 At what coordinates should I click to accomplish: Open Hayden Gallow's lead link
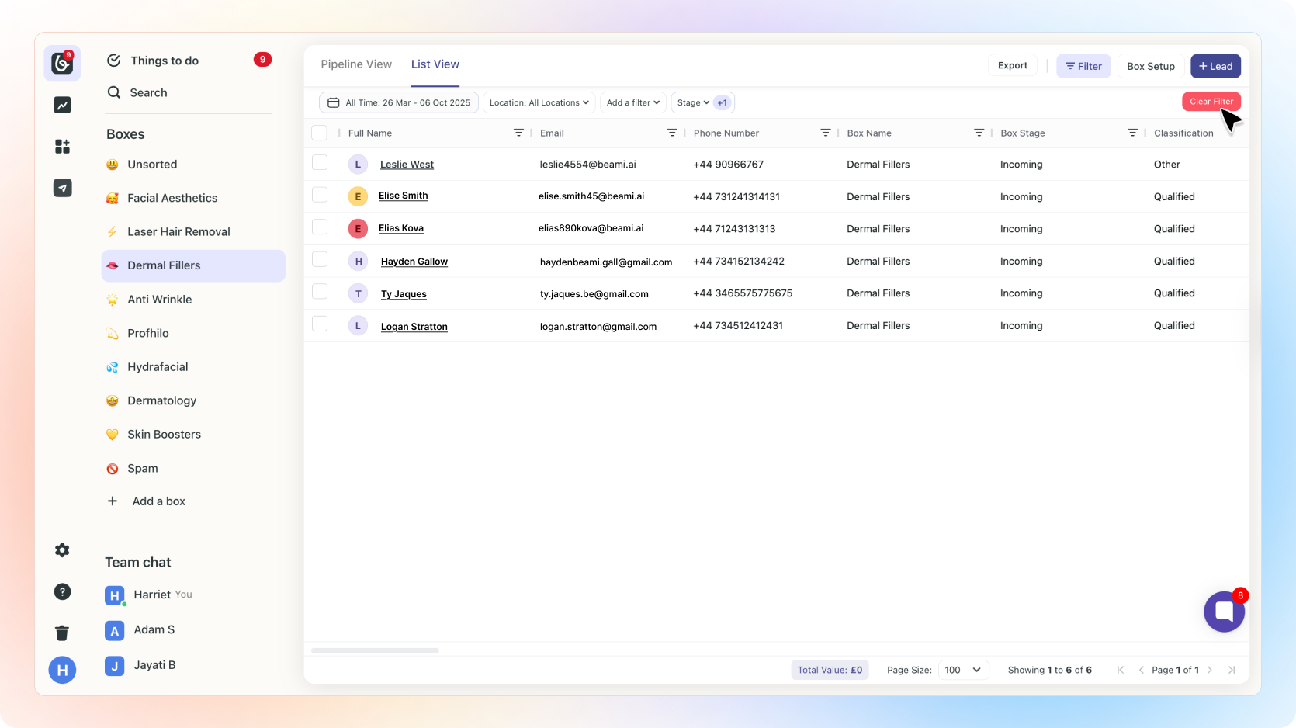coord(414,262)
